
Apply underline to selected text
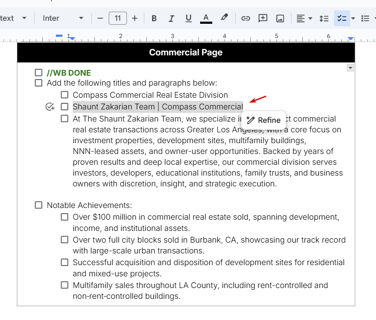(188, 19)
